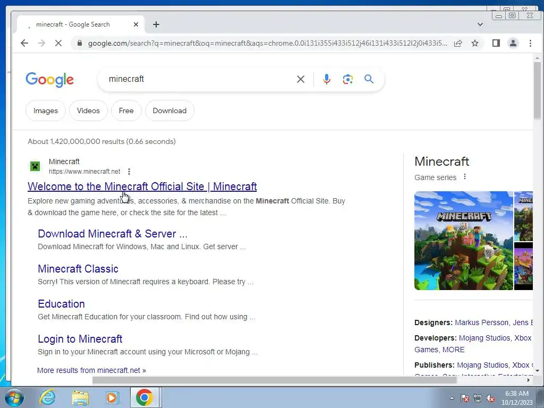The width and height of the screenshot is (544, 408).
Task: Open the Minecraft Classic link
Action: click(78, 268)
